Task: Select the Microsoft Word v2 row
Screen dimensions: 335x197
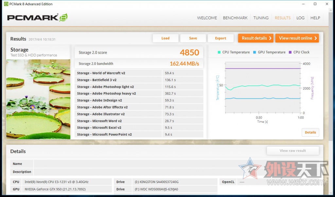Action: [x=139, y=121]
